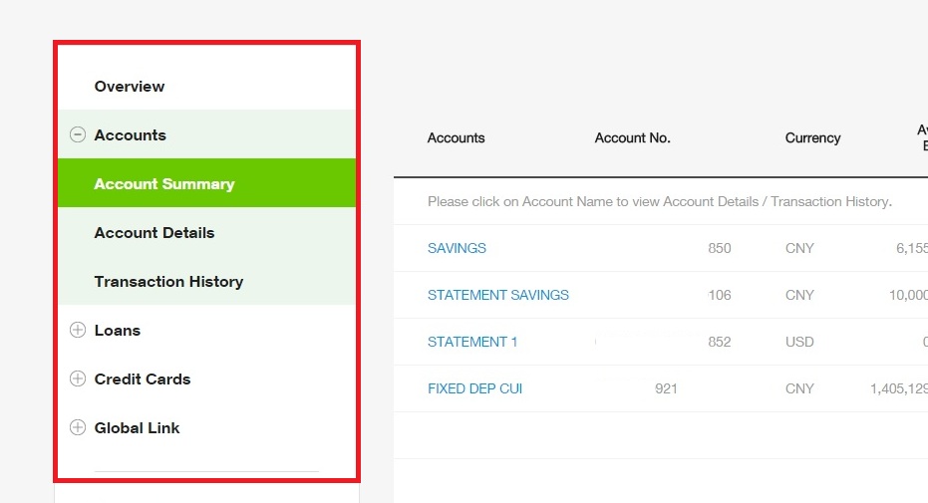The image size is (928, 503).
Task: Expand Global Link with the plus icon
Action: pos(78,427)
